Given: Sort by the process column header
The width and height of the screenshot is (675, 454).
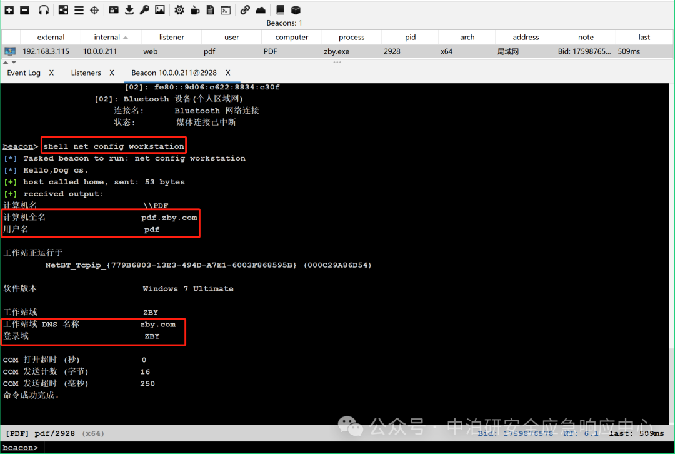Looking at the screenshot, I should pyautogui.click(x=351, y=37).
